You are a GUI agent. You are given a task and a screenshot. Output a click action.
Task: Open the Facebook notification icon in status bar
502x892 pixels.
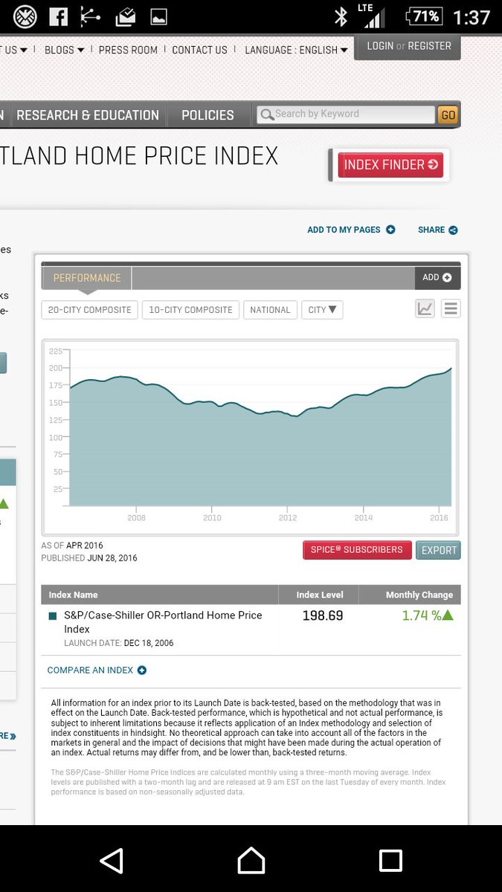(58, 16)
